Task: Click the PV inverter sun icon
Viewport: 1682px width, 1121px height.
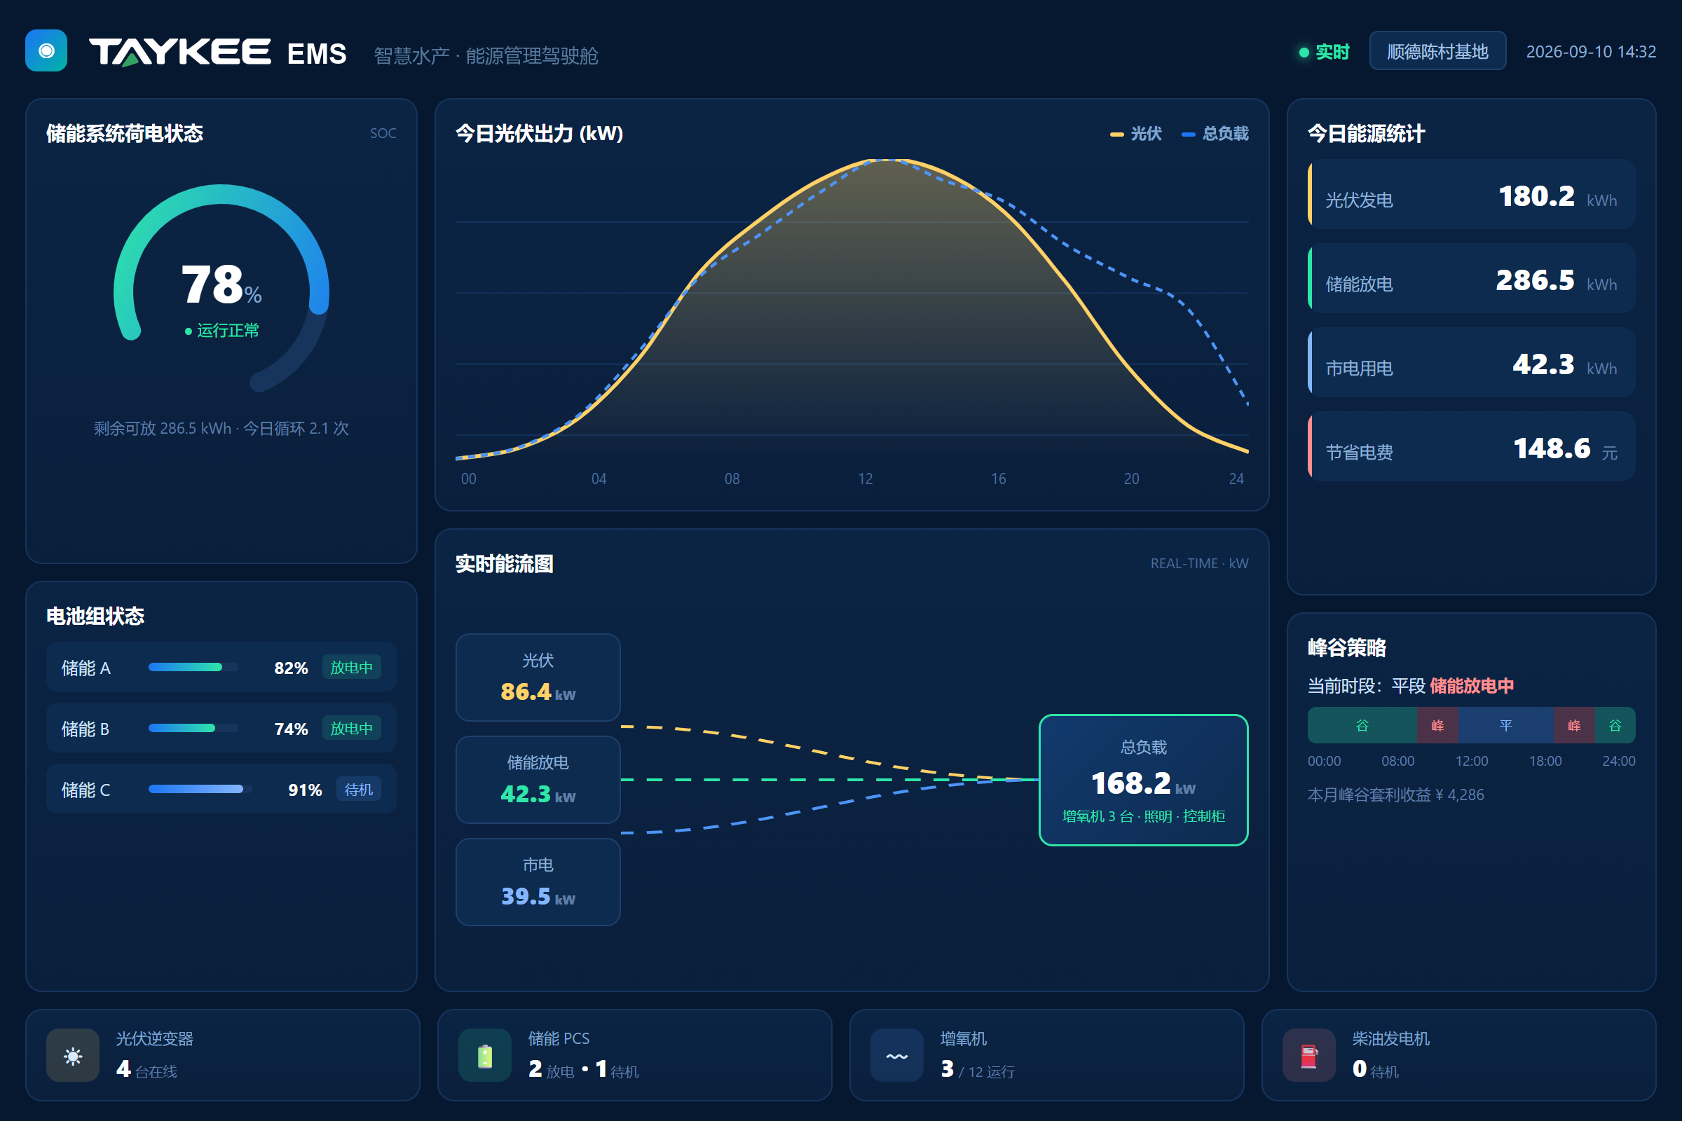Action: tap(73, 1055)
